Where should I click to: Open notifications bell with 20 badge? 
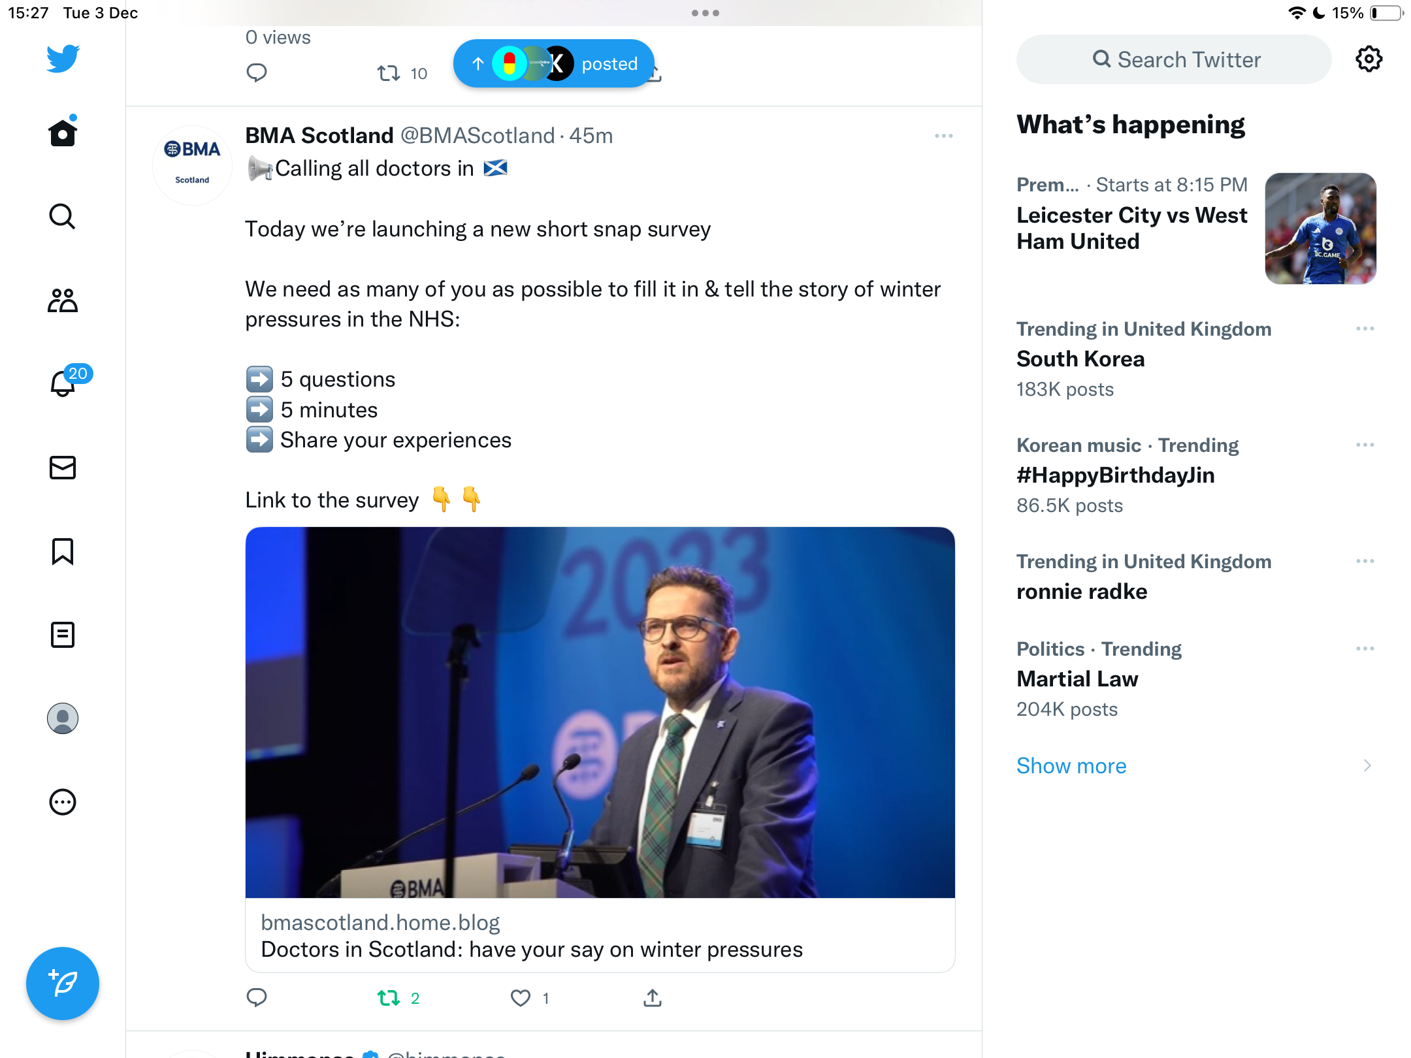click(64, 383)
